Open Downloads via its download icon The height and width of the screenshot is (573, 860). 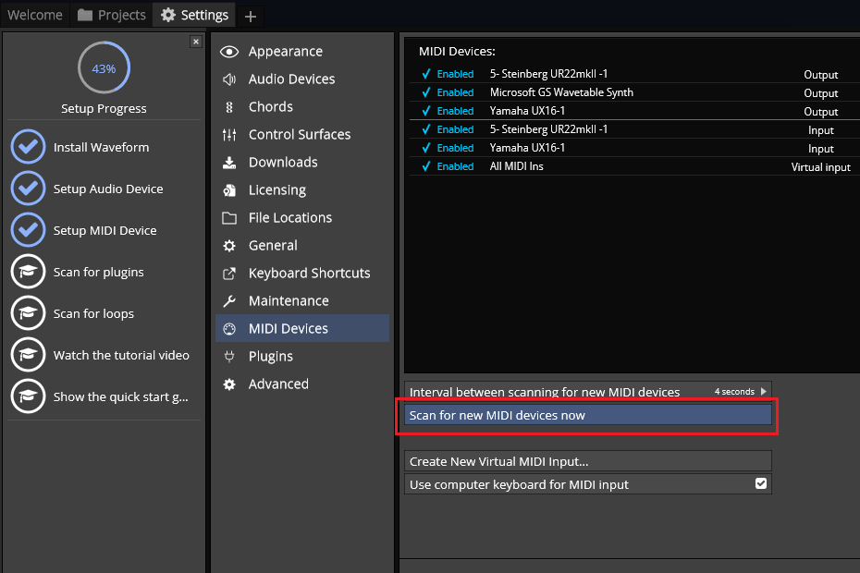point(229,163)
